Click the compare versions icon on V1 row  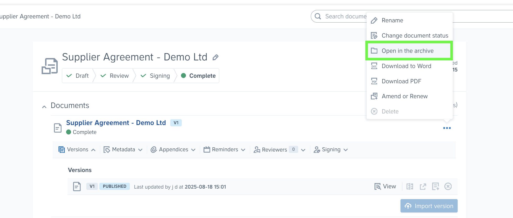pos(410,186)
